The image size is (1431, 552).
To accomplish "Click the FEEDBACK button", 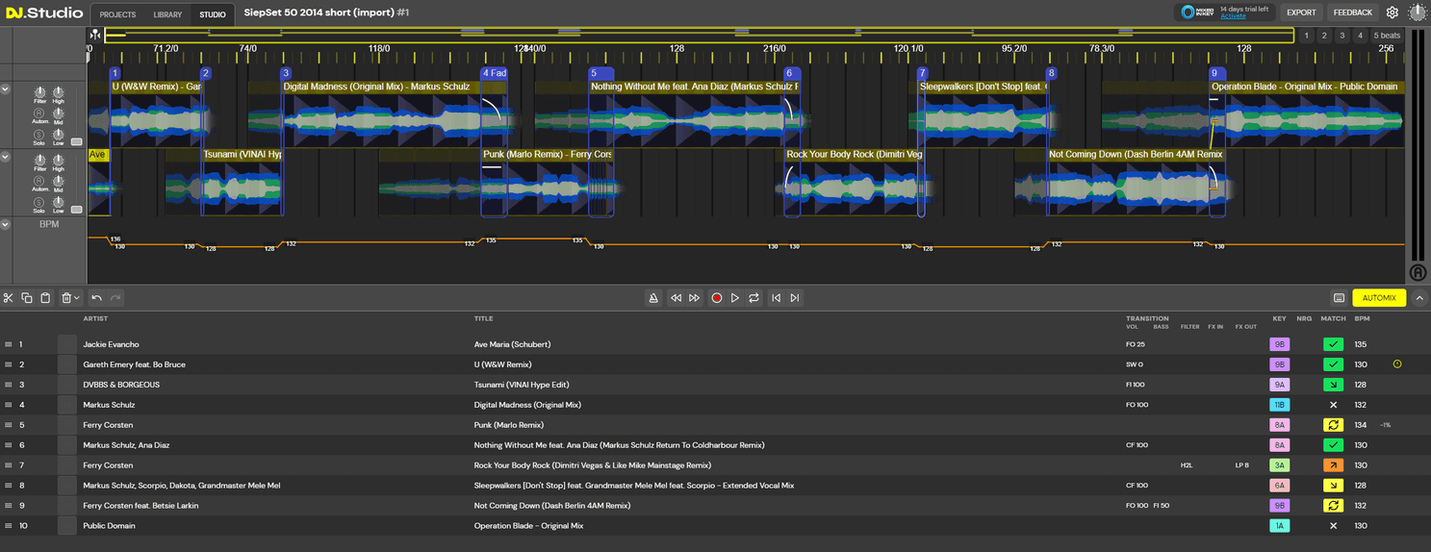I will [1352, 13].
